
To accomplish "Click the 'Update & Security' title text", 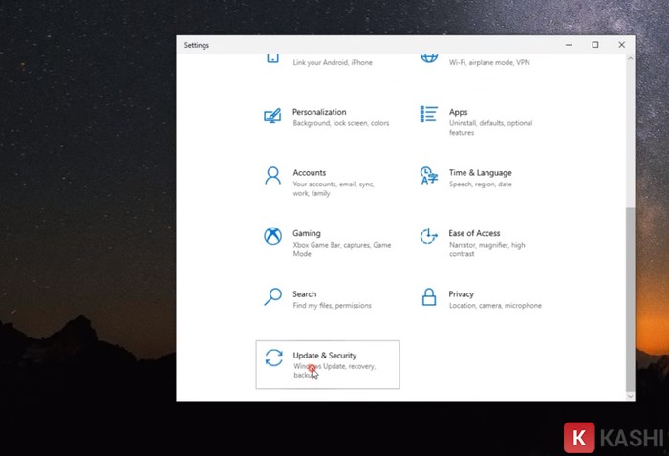I will 324,356.
